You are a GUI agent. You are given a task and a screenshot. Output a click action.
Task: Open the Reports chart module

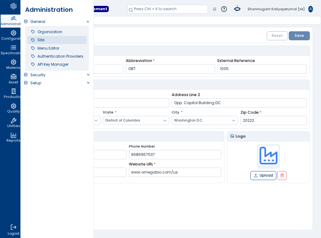(14, 137)
